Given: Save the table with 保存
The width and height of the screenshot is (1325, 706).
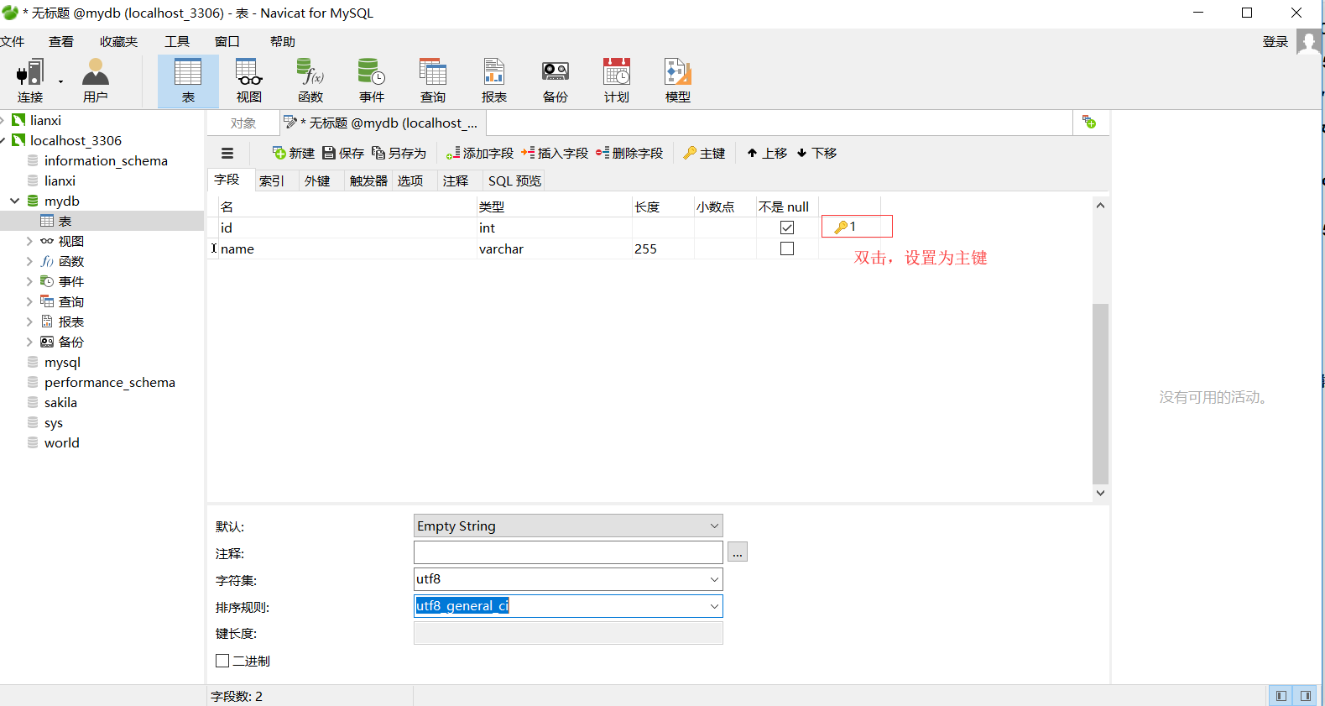Looking at the screenshot, I should [343, 153].
